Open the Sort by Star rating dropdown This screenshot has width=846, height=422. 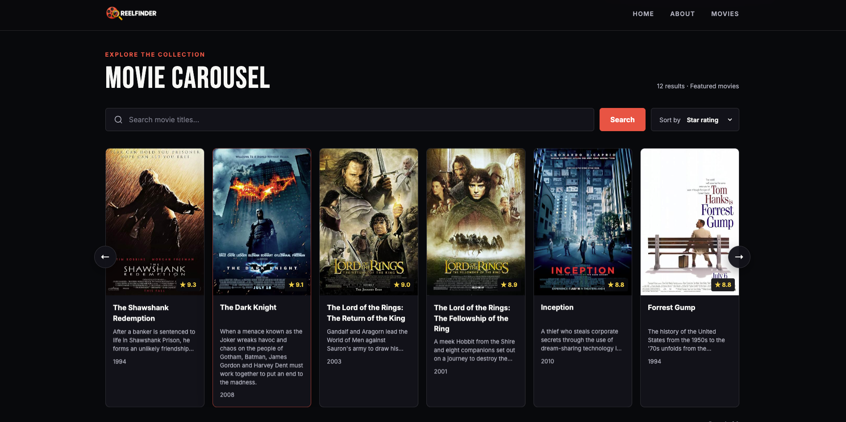[695, 120]
